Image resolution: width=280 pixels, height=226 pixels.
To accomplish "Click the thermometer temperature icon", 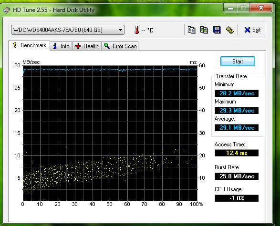I will click(x=136, y=30).
